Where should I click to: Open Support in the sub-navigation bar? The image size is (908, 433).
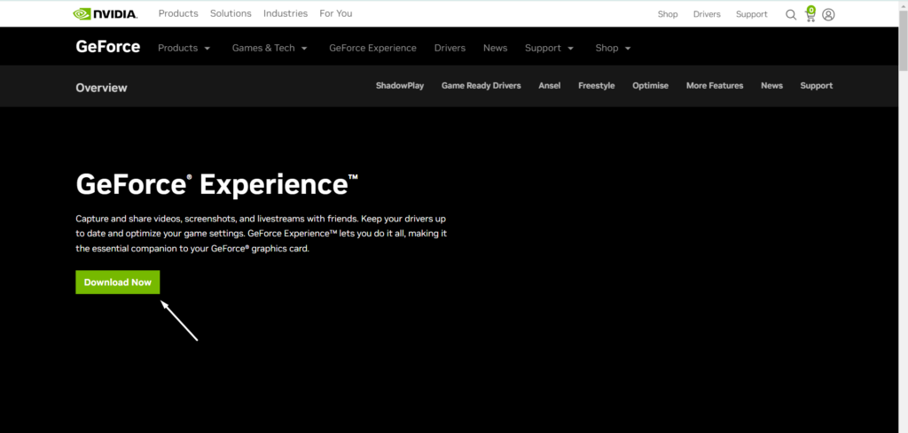(817, 86)
